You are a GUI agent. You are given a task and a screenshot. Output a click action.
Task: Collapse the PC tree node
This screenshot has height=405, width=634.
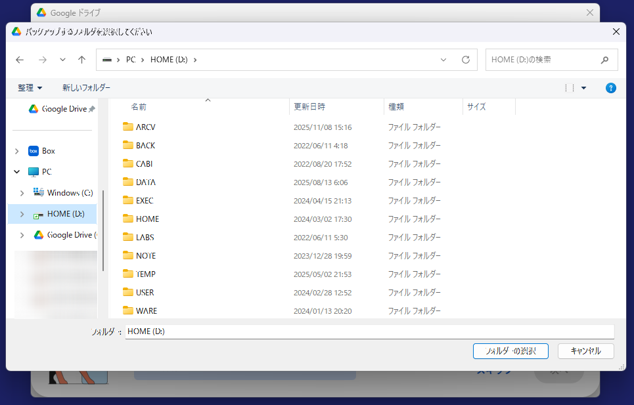(x=17, y=172)
